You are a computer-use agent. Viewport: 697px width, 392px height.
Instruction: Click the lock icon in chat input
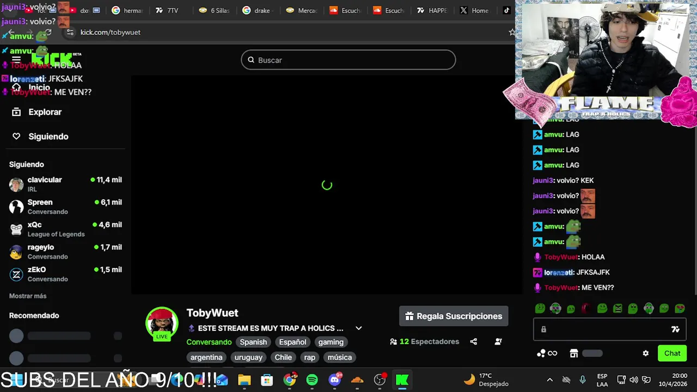(543, 329)
